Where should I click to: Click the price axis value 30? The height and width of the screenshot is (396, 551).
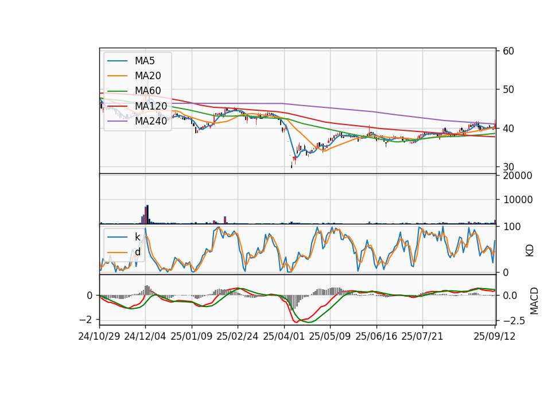(508, 167)
